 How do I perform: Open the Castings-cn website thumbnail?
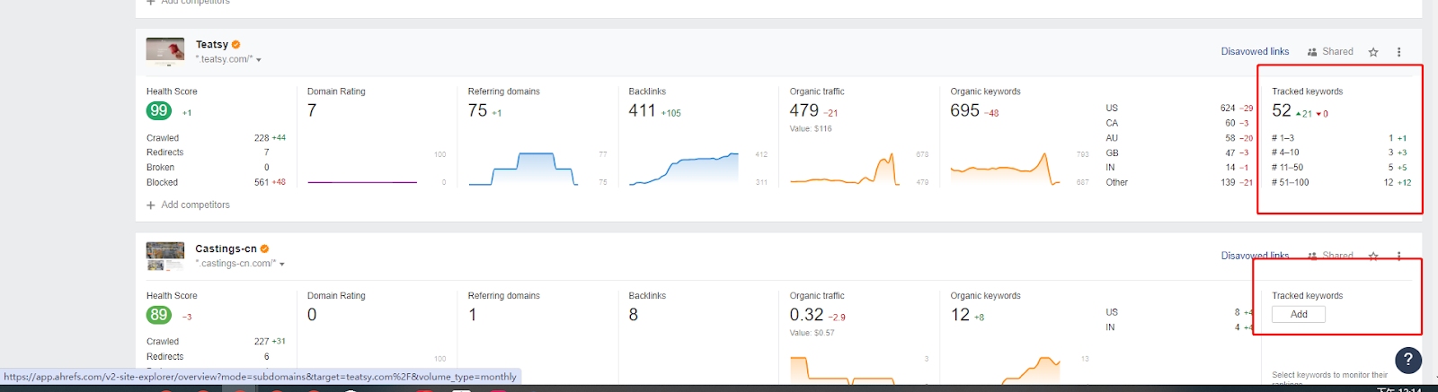point(164,256)
